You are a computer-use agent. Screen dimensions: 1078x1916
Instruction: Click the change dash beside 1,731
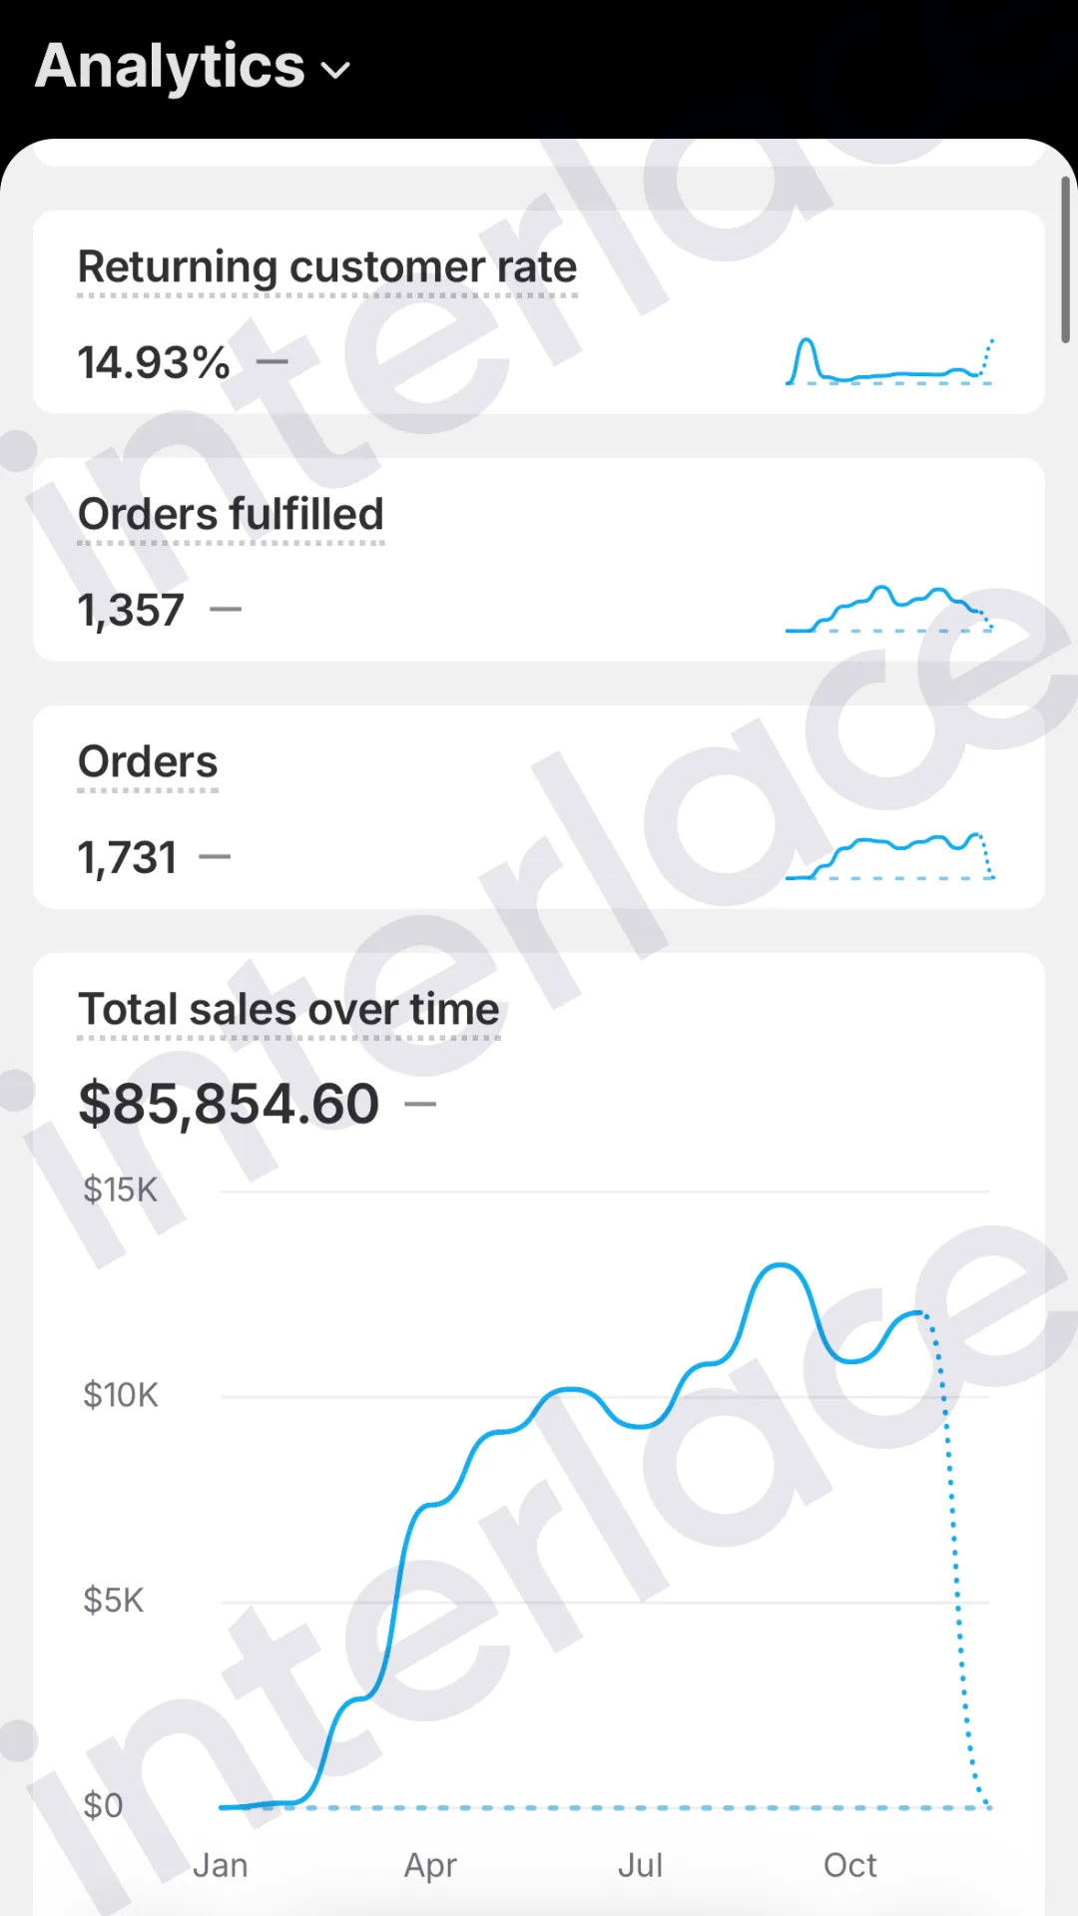click(215, 856)
